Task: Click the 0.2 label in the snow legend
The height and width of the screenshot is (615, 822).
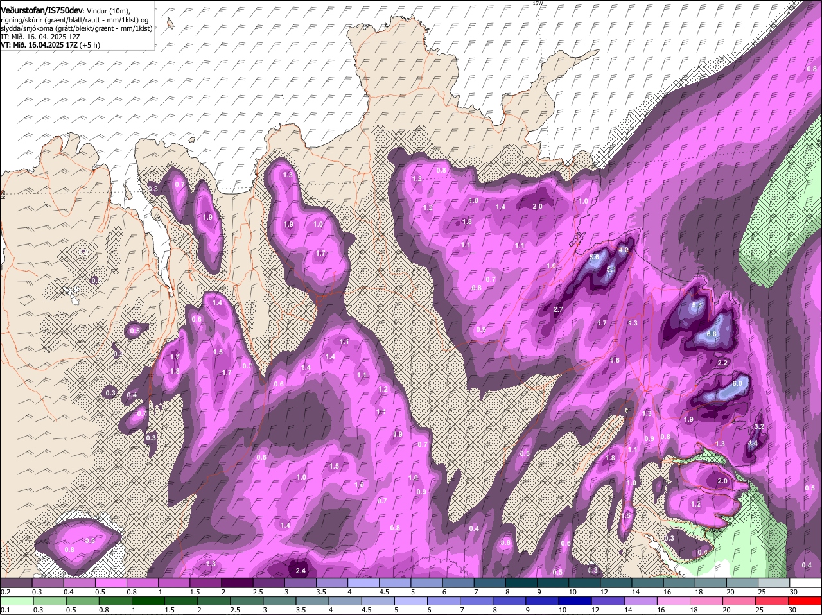Action: pos(5,592)
